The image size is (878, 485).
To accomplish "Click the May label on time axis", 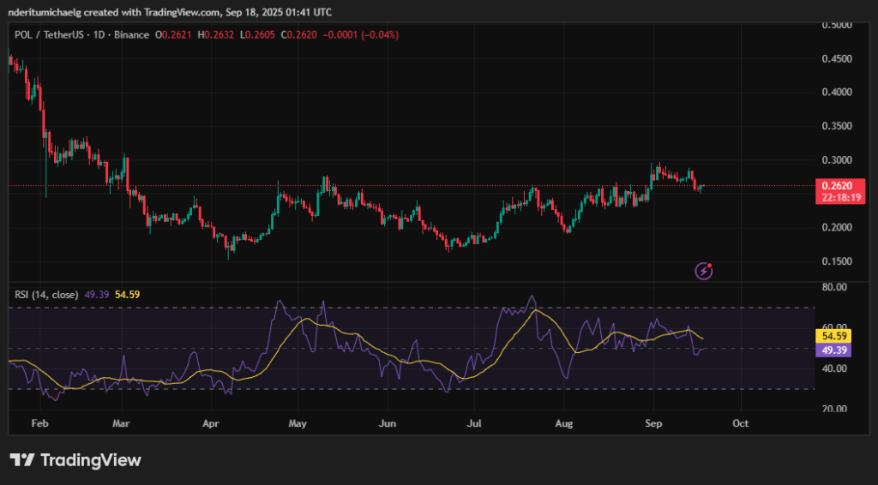I will coord(298,423).
